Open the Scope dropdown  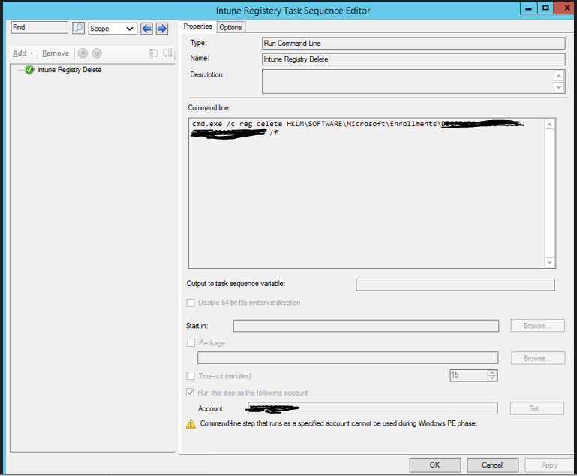[113, 29]
